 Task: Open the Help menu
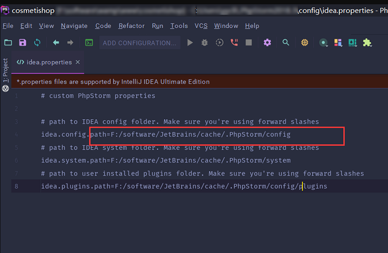pyautogui.click(x=252, y=26)
